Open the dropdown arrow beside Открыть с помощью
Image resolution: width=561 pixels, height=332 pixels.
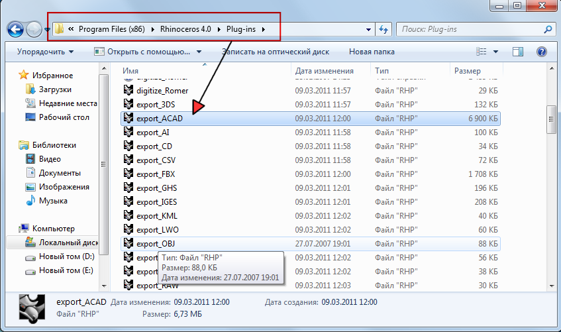coord(199,52)
